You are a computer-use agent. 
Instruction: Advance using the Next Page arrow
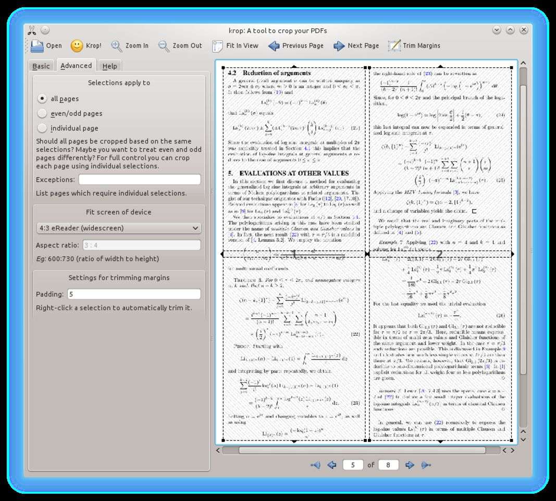click(339, 46)
